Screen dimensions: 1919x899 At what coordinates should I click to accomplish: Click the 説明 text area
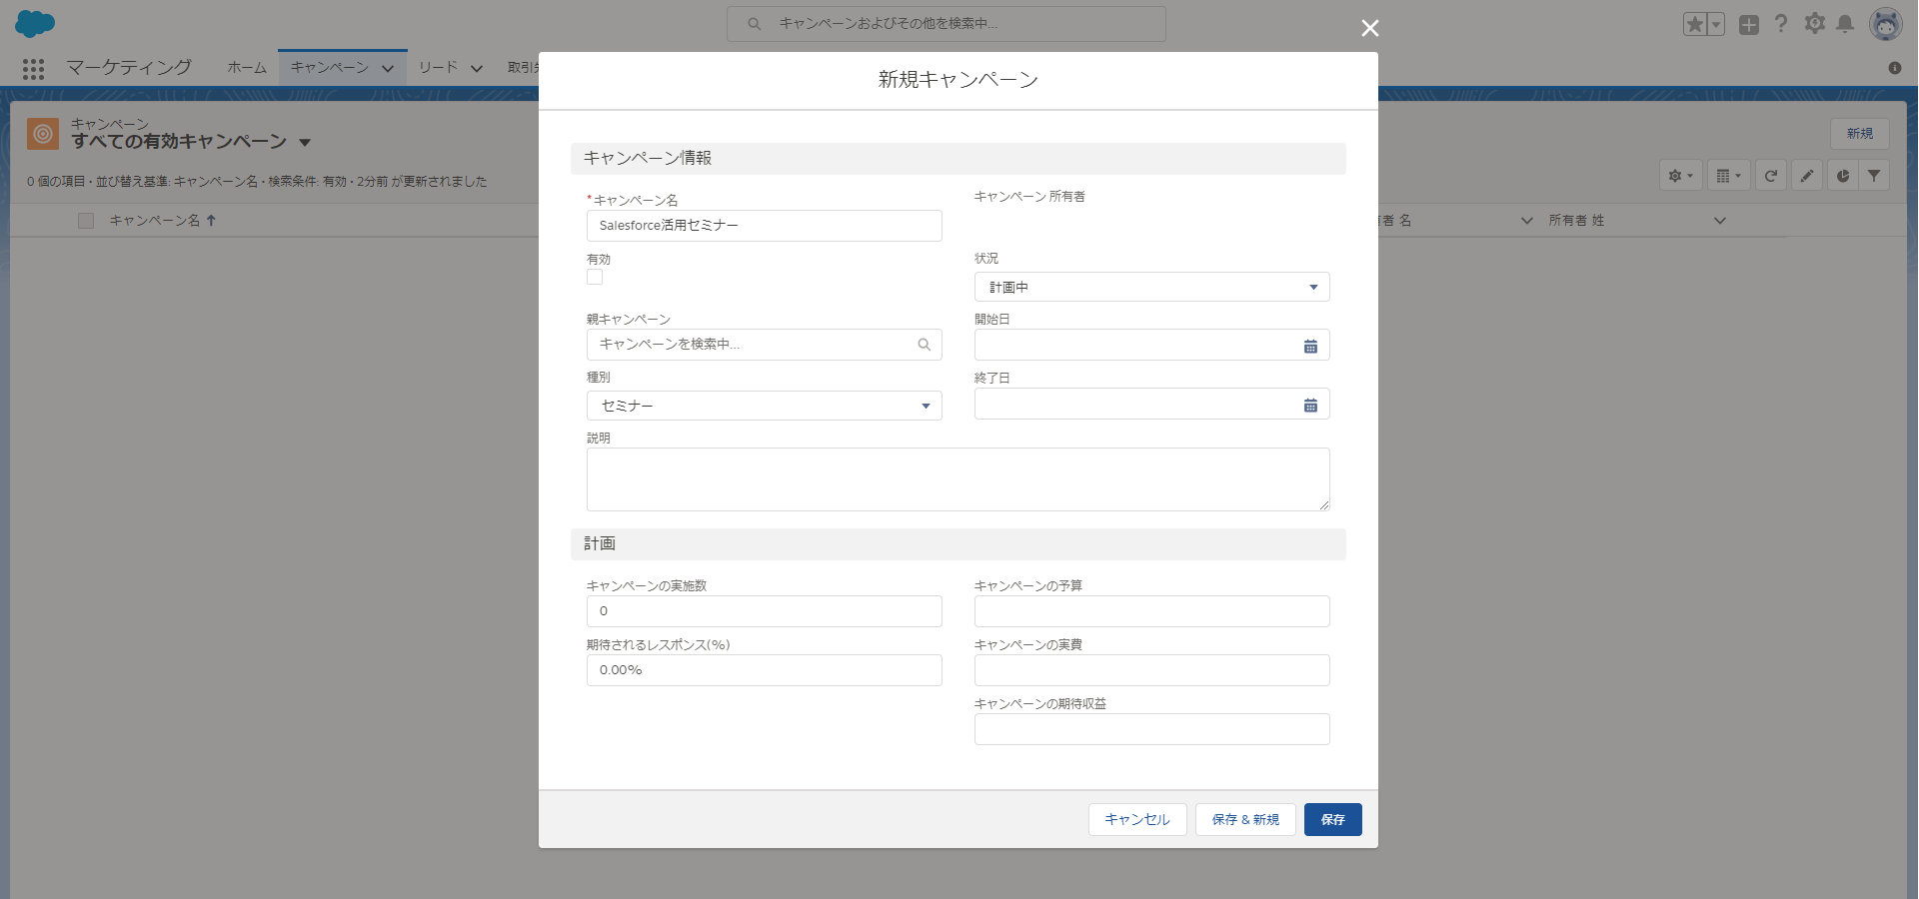(x=958, y=479)
